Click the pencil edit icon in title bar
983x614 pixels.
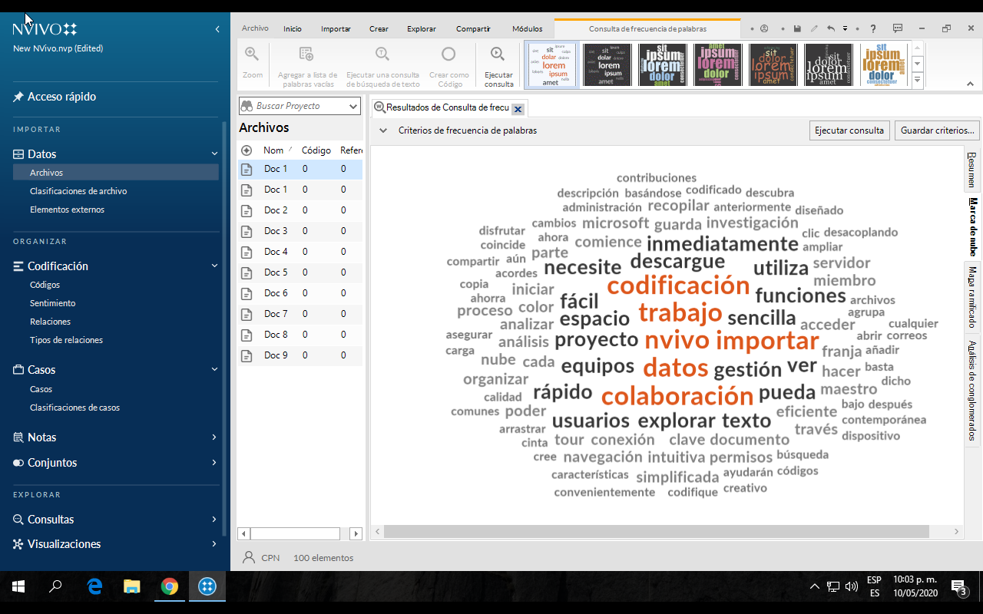[814, 28]
